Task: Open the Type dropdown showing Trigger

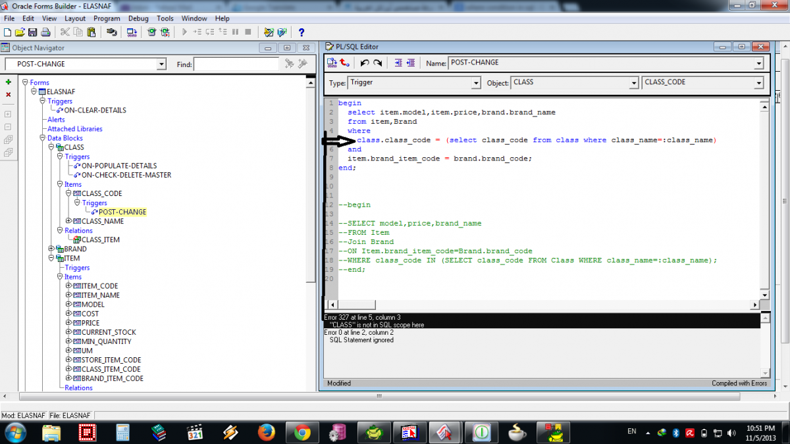Action: click(x=476, y=83)
